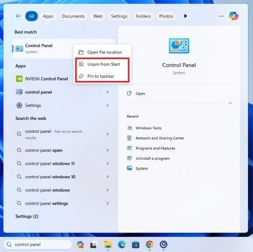Open the three-dot more options menu
This screenshot has width=253, height=252.
(221, 16)
